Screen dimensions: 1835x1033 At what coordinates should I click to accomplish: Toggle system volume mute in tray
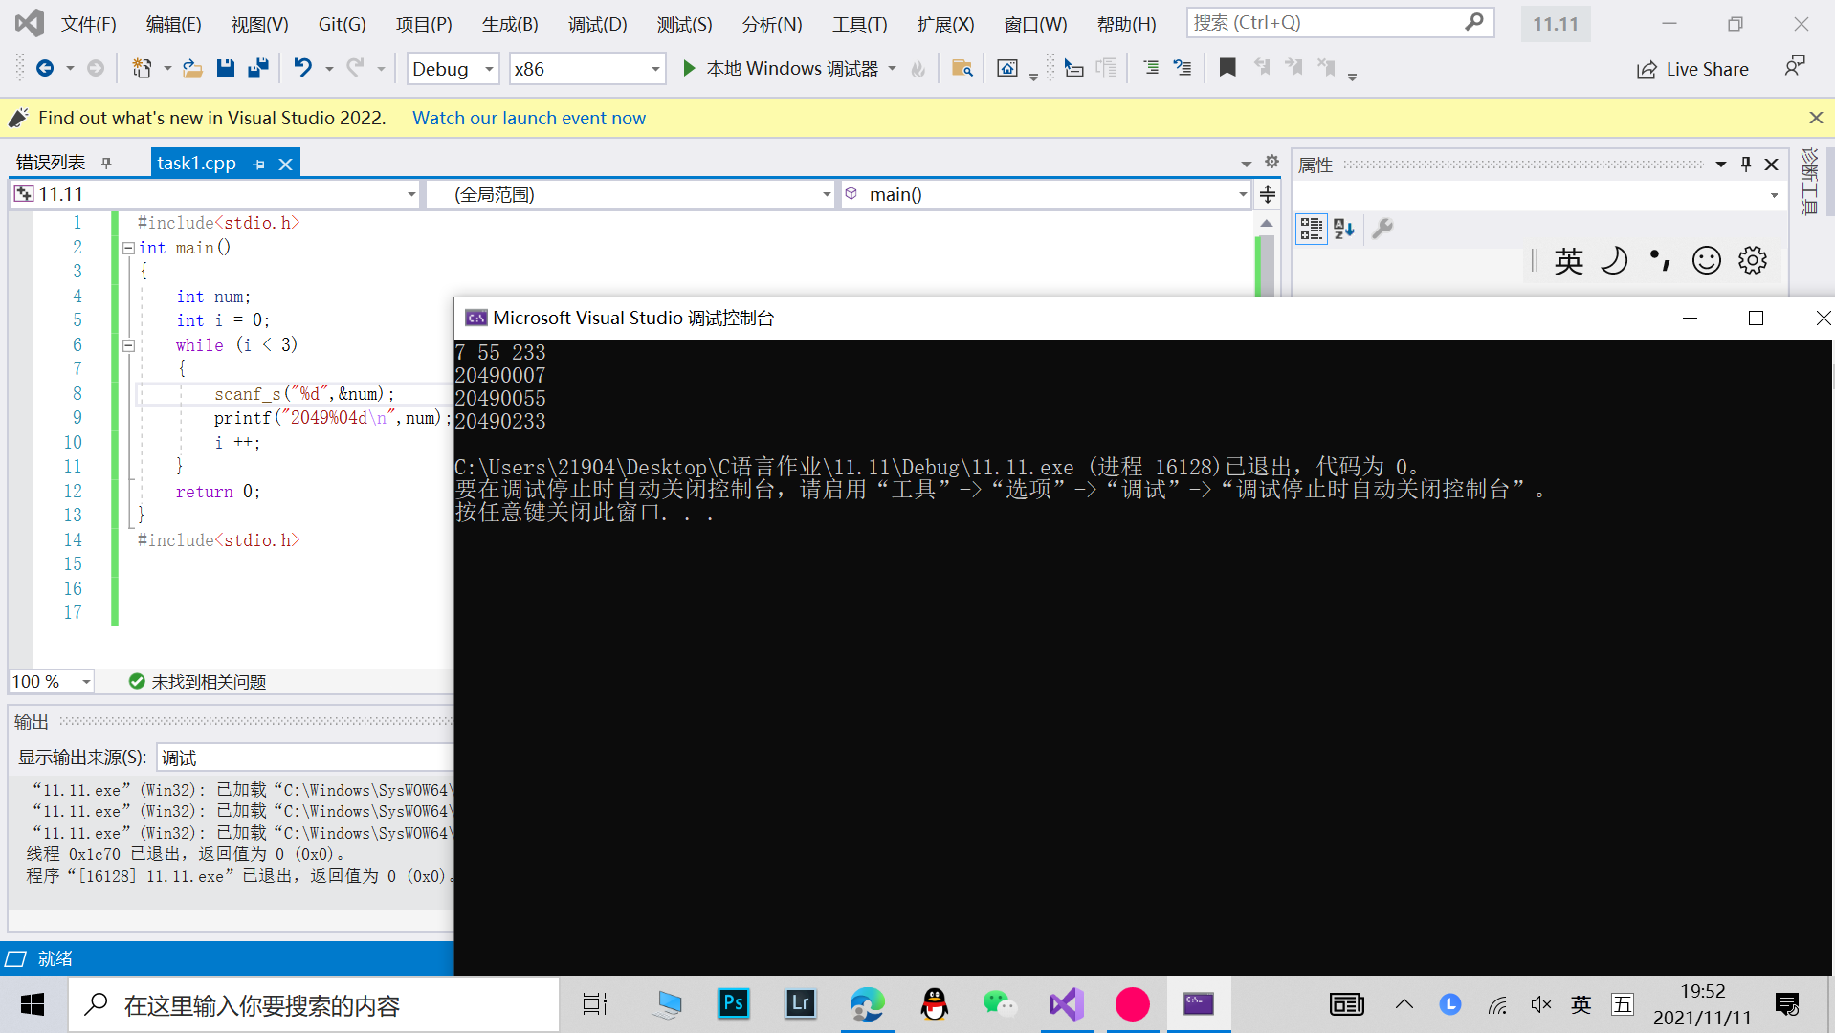pos(1540,1004)
